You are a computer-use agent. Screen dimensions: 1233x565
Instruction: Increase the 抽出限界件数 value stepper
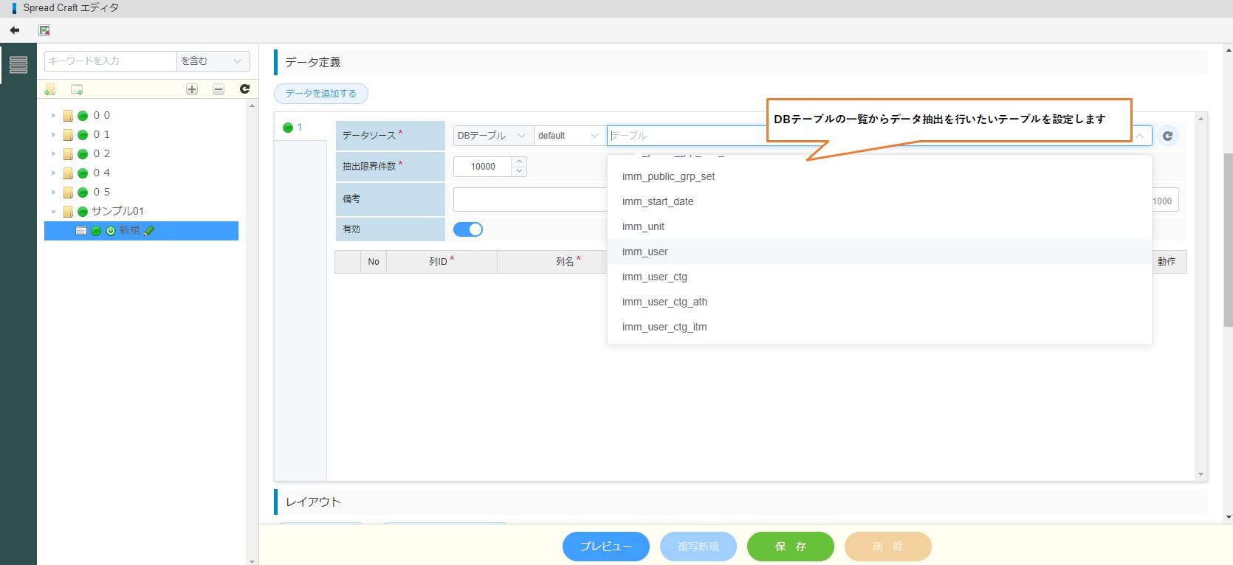pos(520,162)
